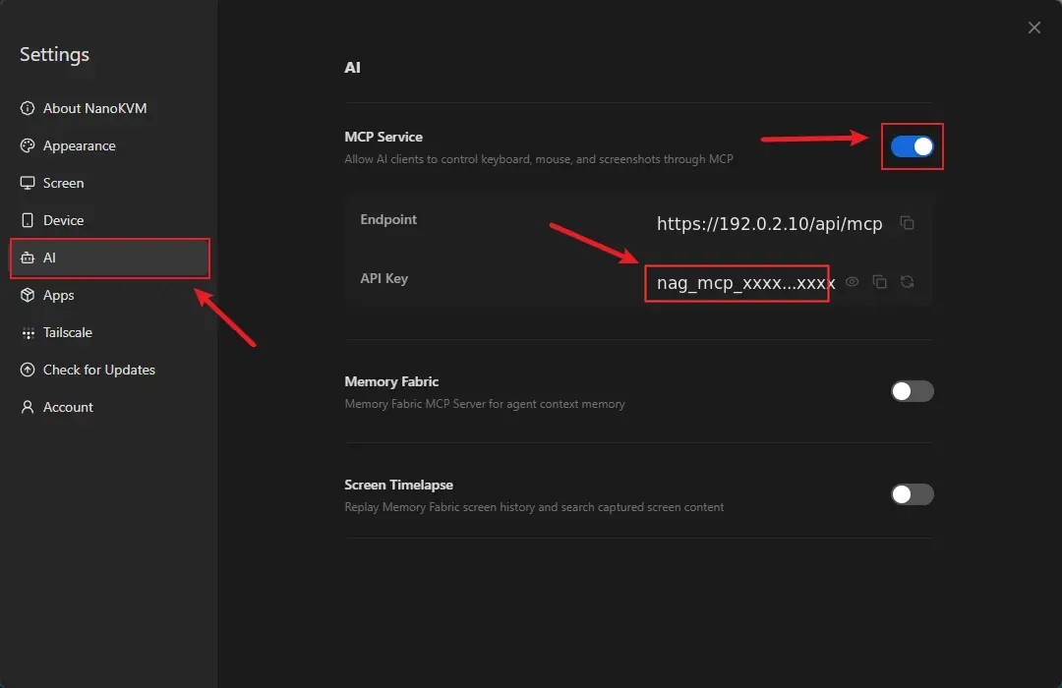Open the Account settings page
Image resolution: width=1062 pixels, height=688 pixels.
click(x=110, y=407)
